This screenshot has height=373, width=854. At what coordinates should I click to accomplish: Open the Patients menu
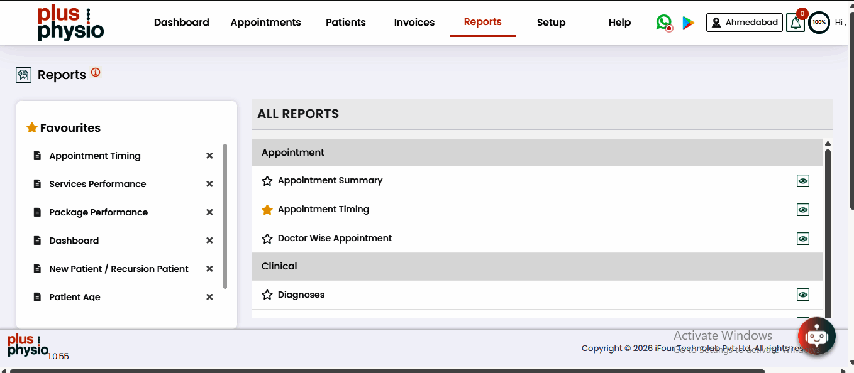[345, 23]
